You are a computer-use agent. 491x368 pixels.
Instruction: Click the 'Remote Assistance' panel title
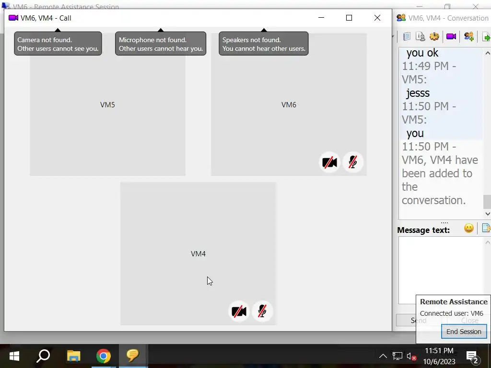click(454, 302)
